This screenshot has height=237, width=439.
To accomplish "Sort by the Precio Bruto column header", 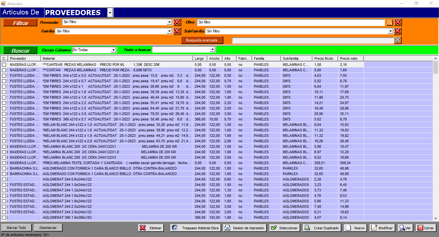I will point(325,58).
